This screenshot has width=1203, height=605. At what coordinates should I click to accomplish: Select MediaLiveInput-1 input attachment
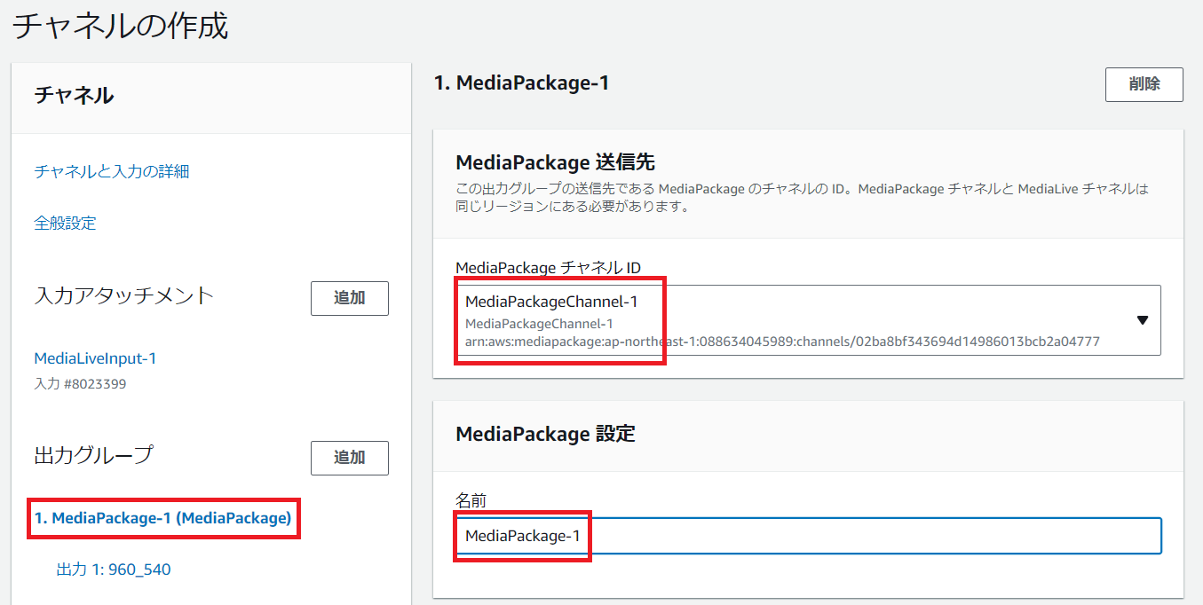coord(95,358)
